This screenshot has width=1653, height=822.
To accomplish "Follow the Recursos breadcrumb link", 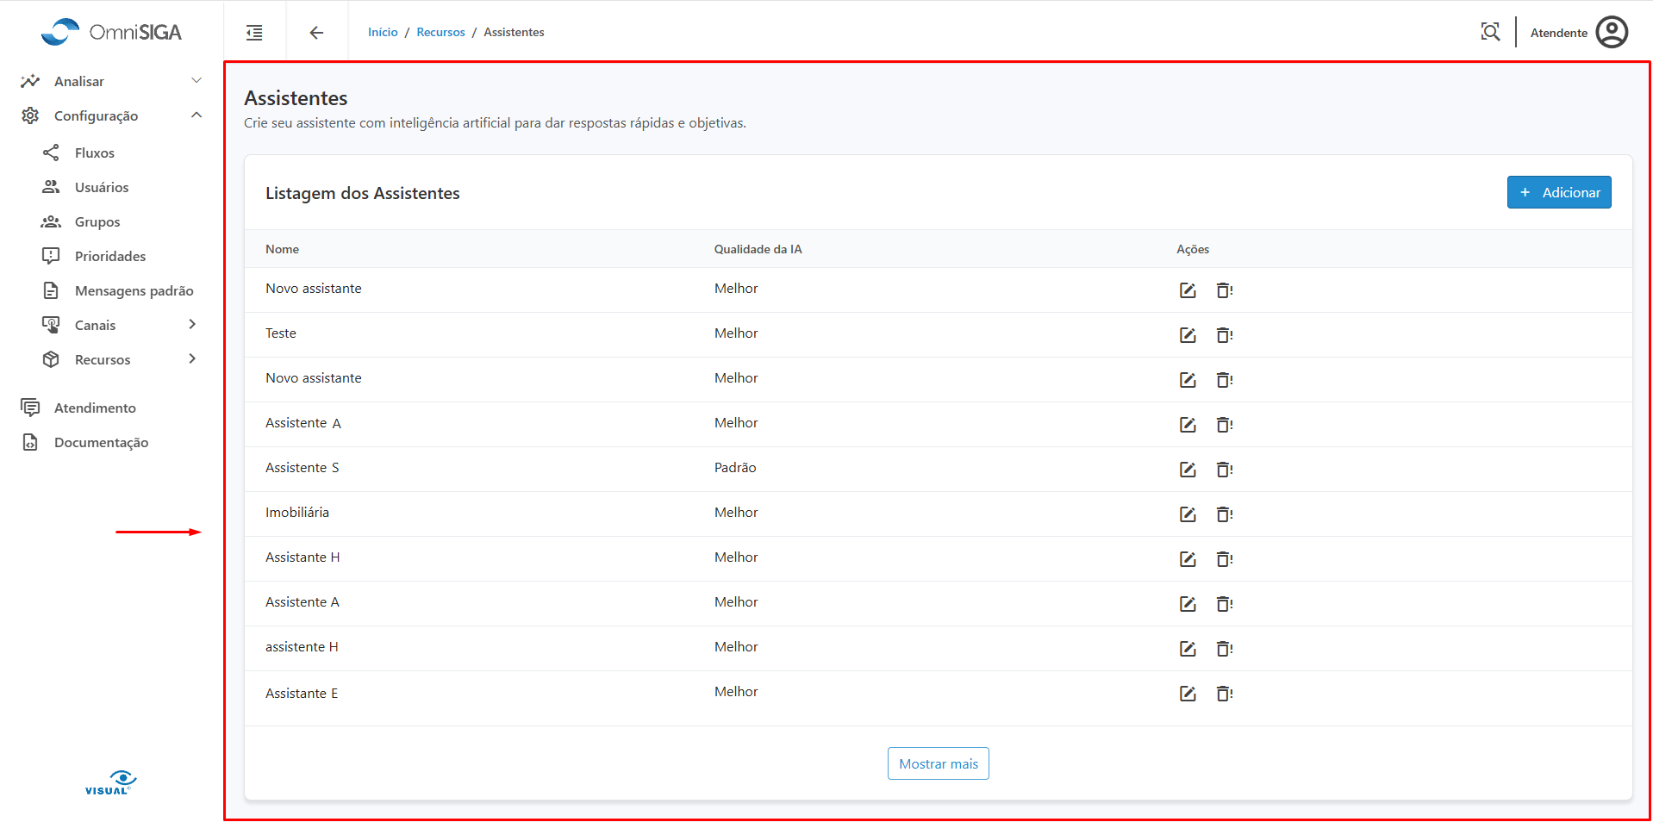I will click(440, 32).
